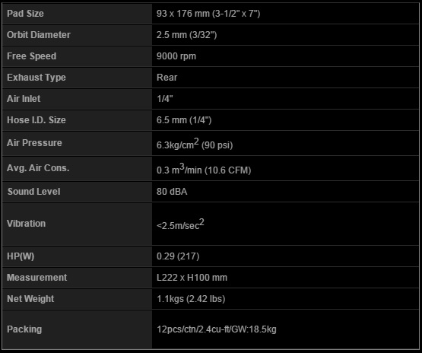Click the Hose I.D. Size label

pyautogui.click(x=36, y=119)
